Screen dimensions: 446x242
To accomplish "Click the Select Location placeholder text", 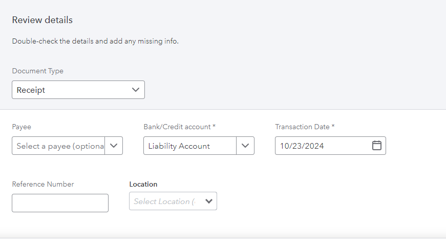I will (x=164, y=201).
